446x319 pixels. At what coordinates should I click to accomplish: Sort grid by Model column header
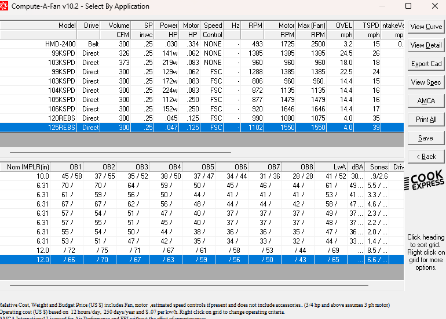tap(67, 26)
